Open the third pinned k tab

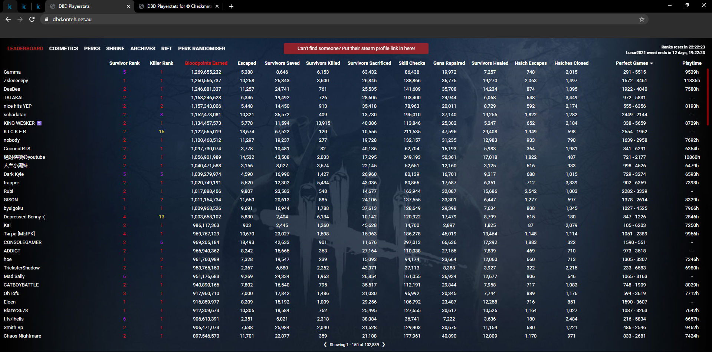[38, 6]
